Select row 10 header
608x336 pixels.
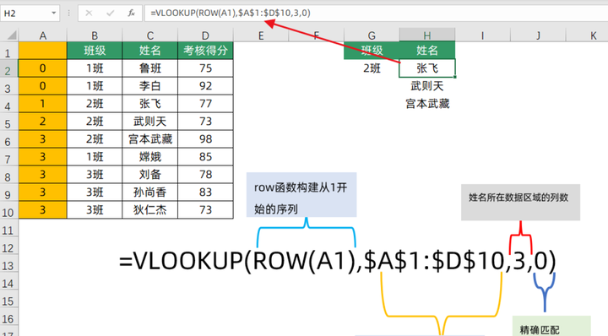9,210
